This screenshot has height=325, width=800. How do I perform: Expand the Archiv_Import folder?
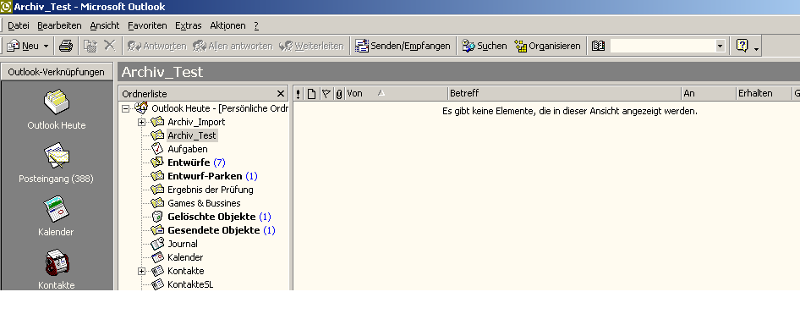(x=142, y=122)
